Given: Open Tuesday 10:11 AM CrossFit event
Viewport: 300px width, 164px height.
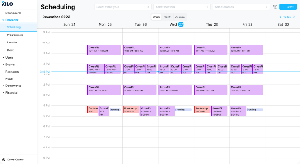Looking at the screenshot, I should tap(139, 50).
